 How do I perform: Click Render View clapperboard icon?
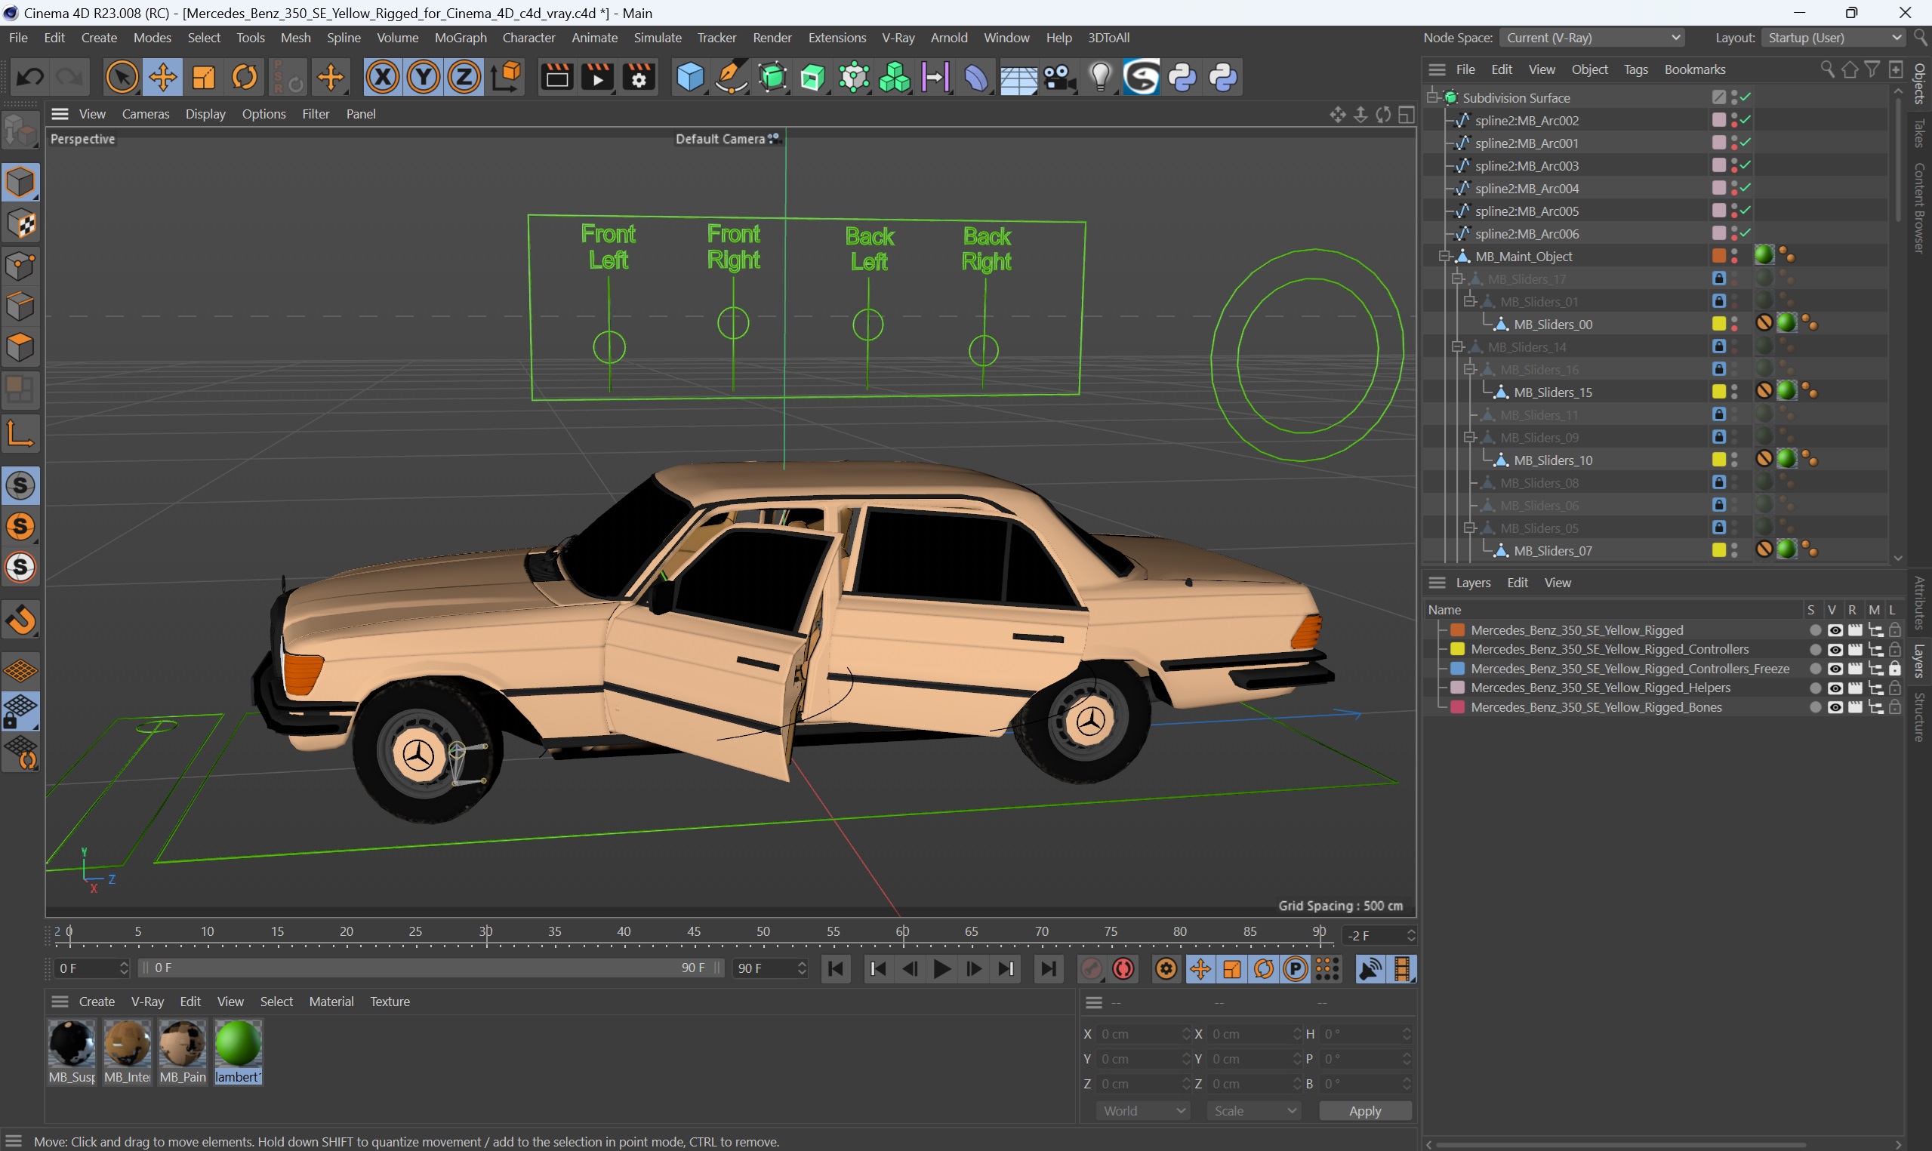pyautogui.click(x=557, y=77)
